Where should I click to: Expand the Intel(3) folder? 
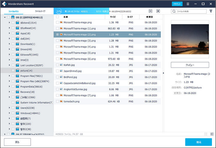click(9, 60)
